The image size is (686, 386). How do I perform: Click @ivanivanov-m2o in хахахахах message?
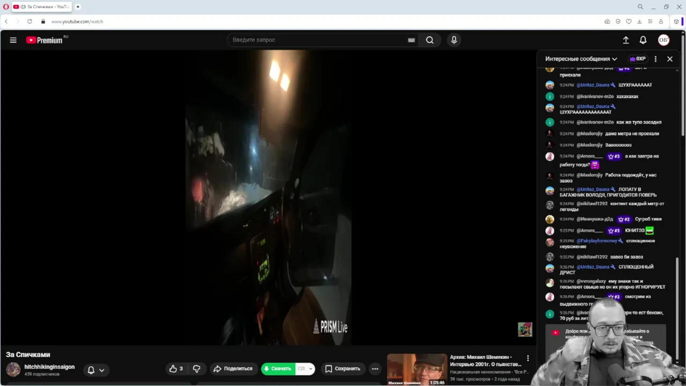(595, 96)
